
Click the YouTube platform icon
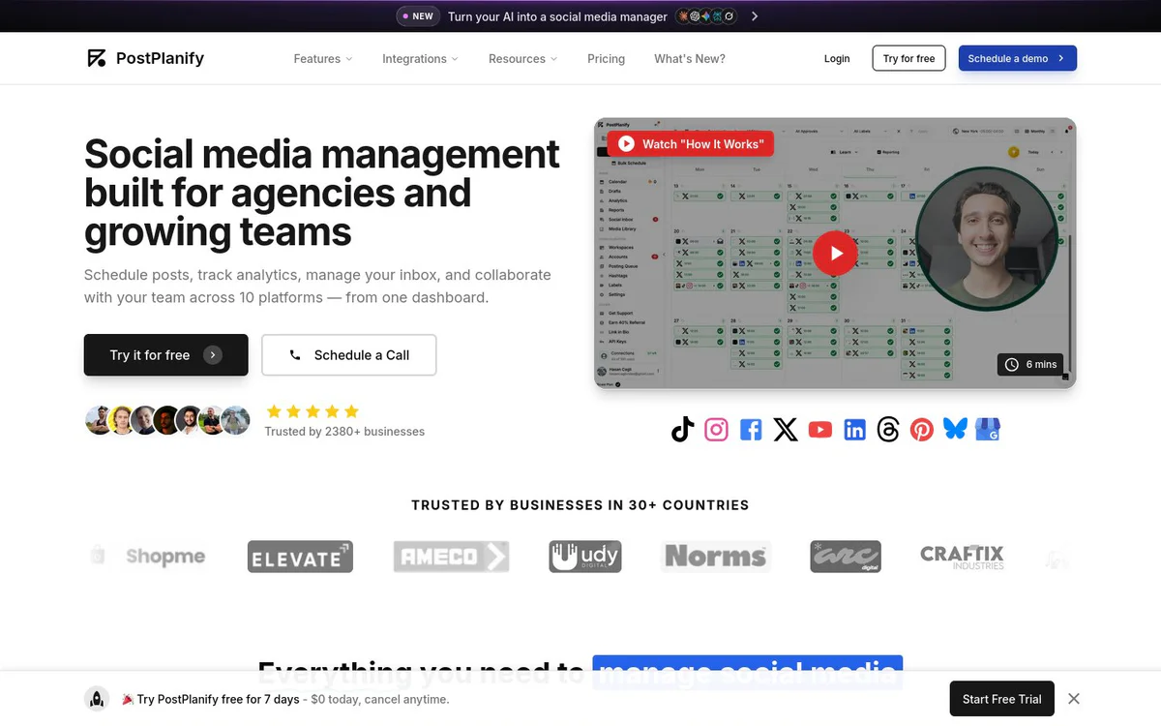[820, 429]
